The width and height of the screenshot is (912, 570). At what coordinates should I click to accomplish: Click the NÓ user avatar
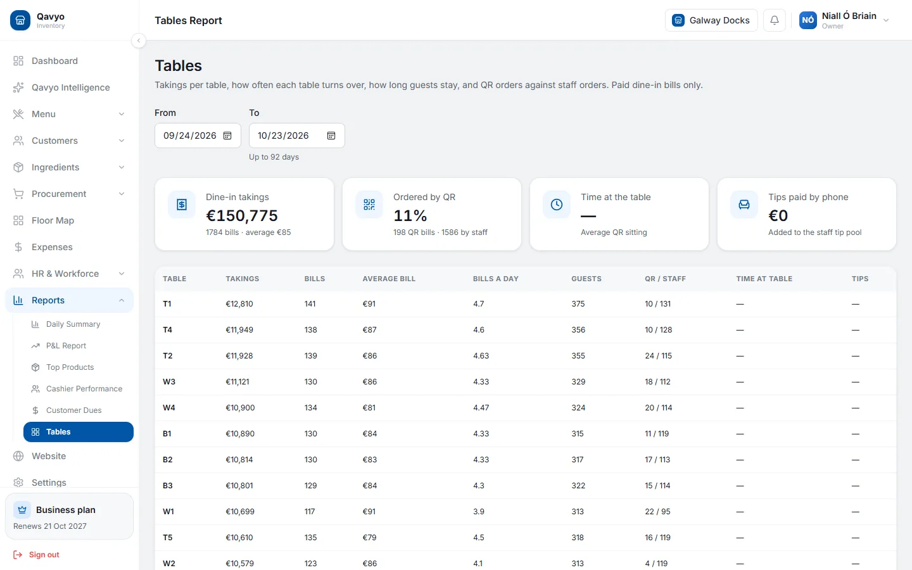tap(808, 20)
